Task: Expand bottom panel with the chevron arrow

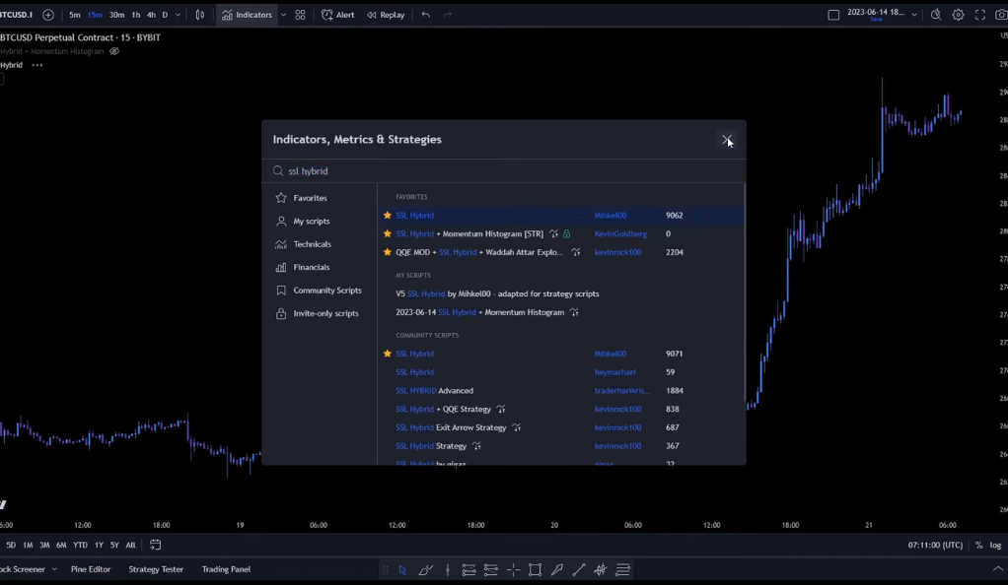Action: click(998, 569)
